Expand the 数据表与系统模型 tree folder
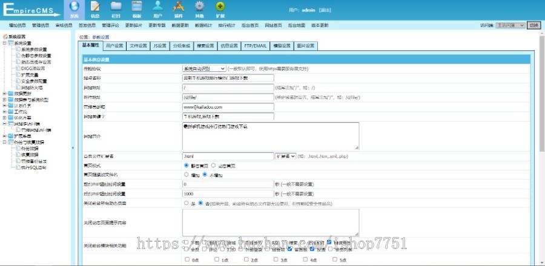 [4, 100]
